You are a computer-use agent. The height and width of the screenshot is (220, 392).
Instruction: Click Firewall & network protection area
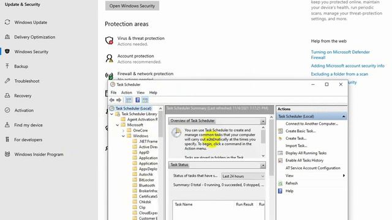pyautogui.click(x=145, y=74)
